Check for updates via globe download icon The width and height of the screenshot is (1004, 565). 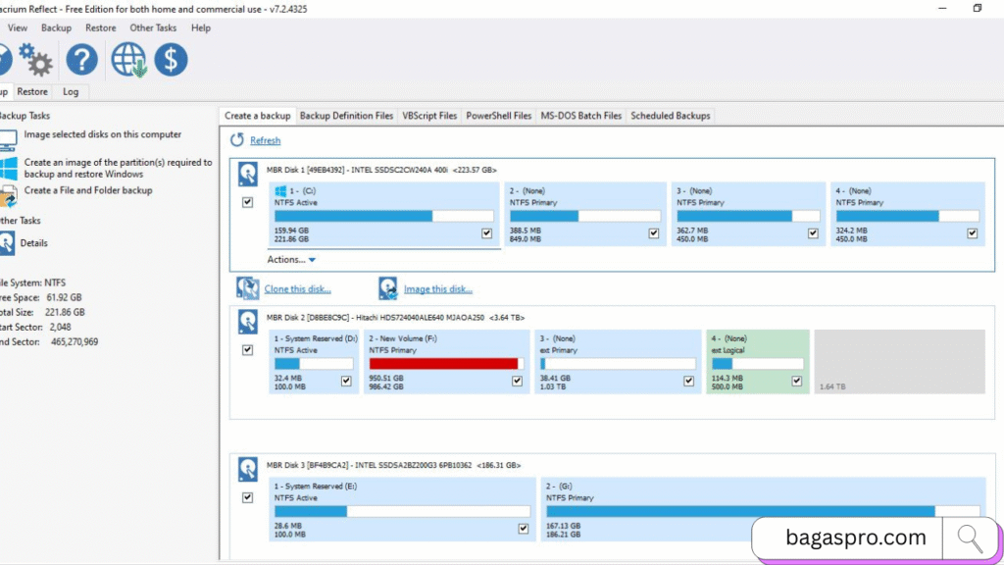pyautogui.click(x=127, y=60)
